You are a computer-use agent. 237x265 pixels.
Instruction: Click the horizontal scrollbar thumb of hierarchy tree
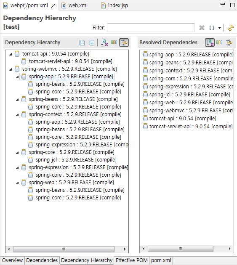click(x=64, y=249)
